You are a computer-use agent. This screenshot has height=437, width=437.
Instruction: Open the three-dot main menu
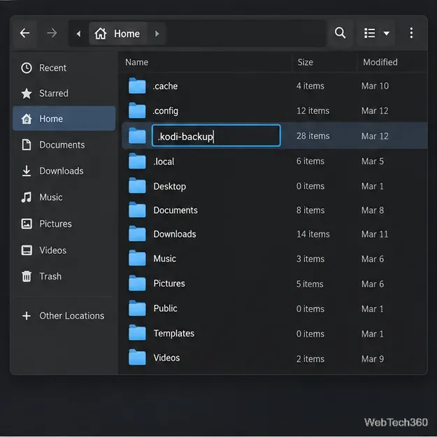click(x=411, y=33)
